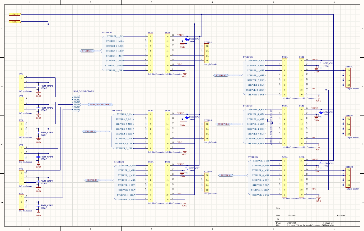Select the rotated text note beside SC4A
The width and height of the screenshot is (364, 231).
point(271,127)
